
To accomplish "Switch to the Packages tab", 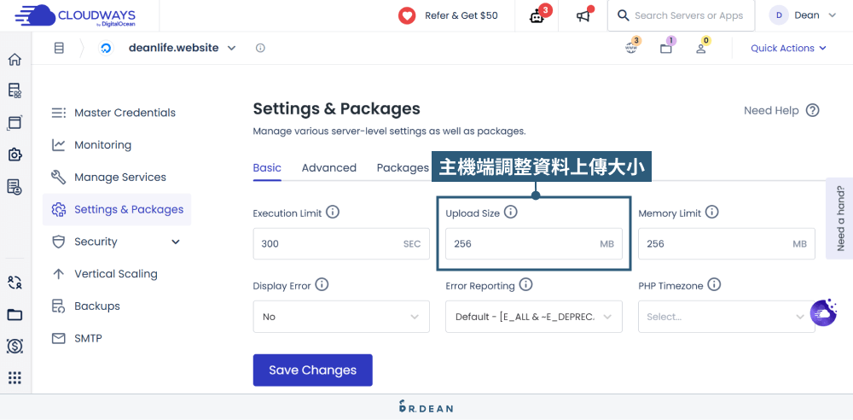I will pyautogui.click(x=403, y=168).
